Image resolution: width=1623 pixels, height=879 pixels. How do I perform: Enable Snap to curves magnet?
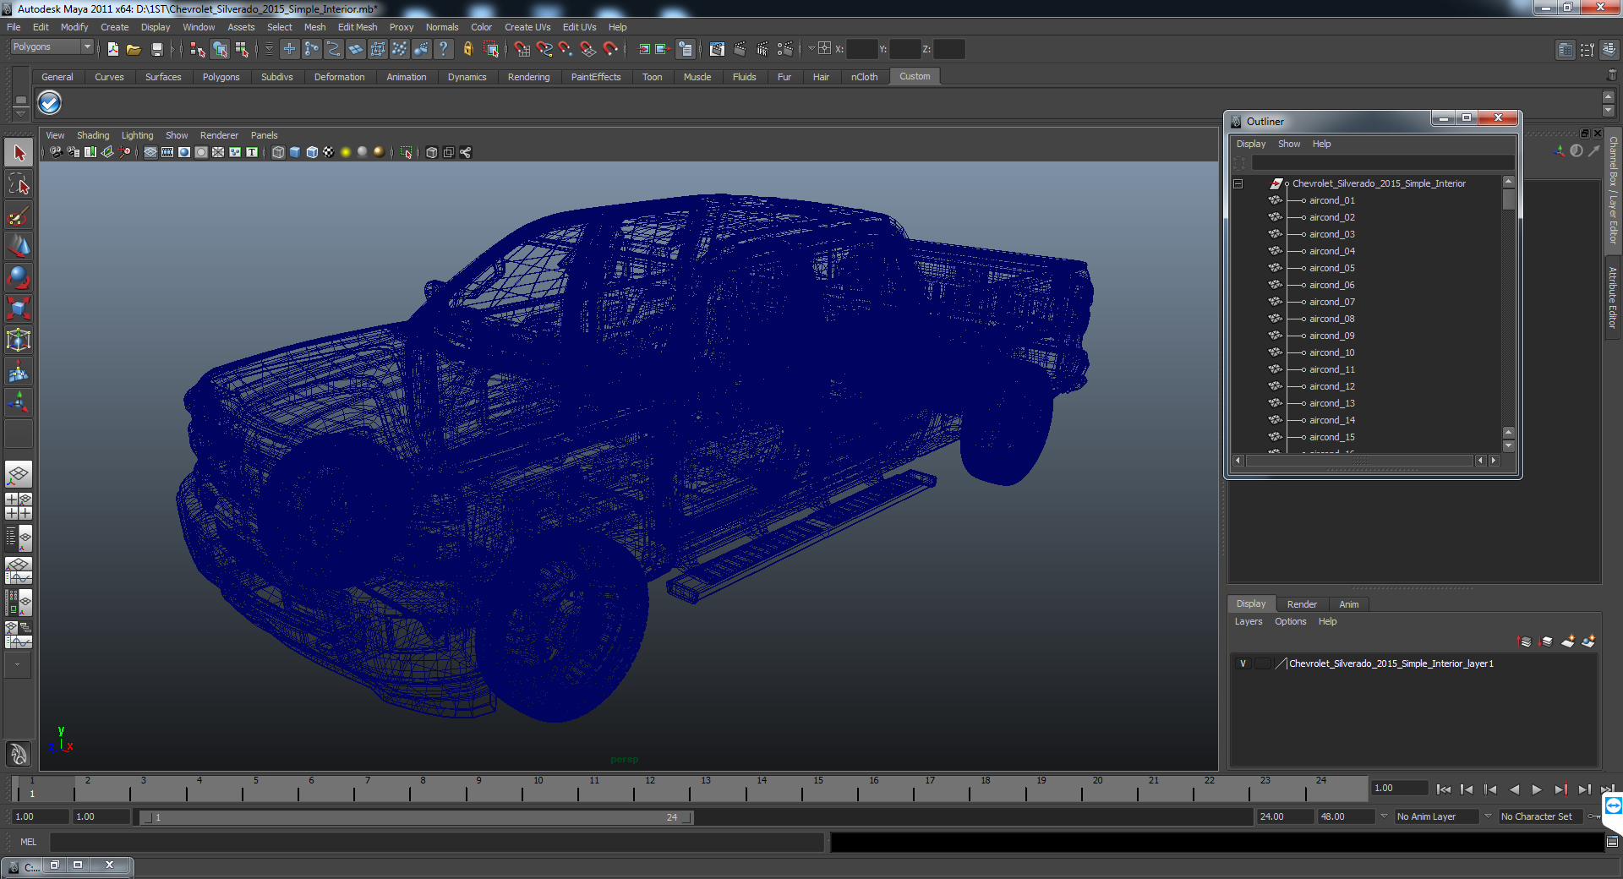click(544, 49)
